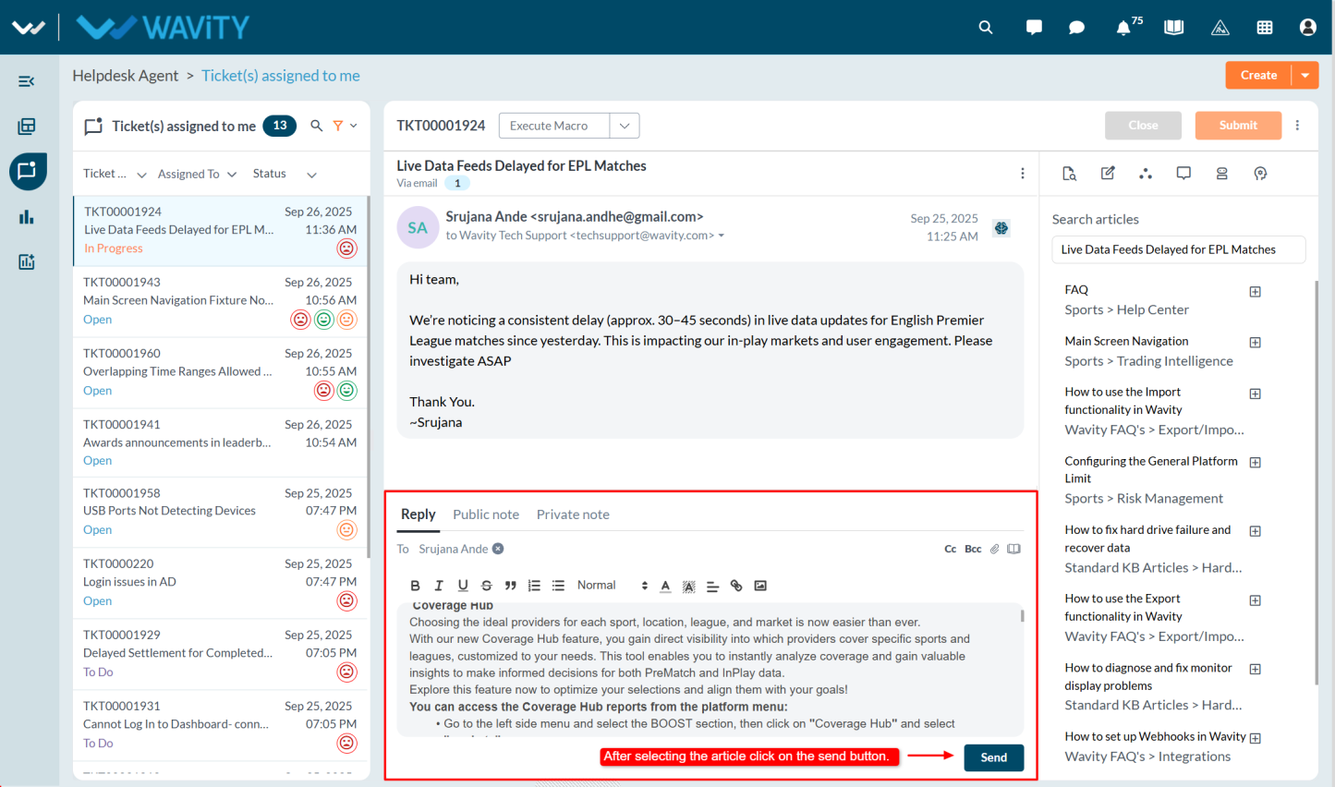Toggle strikethrough formatting in reply editor
The image size is (1335, 787).
coord(486,586)
